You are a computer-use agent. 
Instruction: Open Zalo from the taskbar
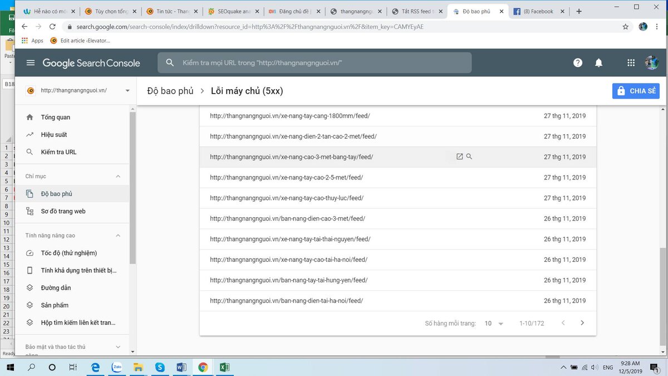(117, 368)
